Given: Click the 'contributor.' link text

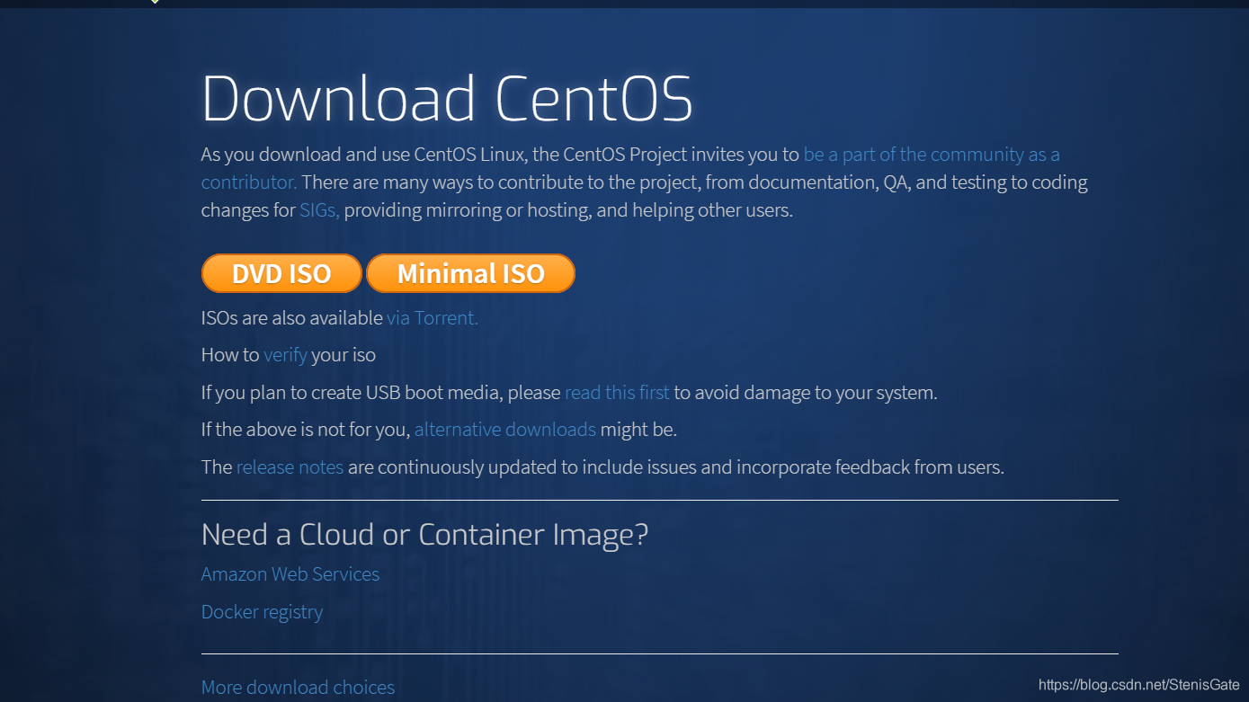Looking at the screenshot, I should tap(248, 182).
